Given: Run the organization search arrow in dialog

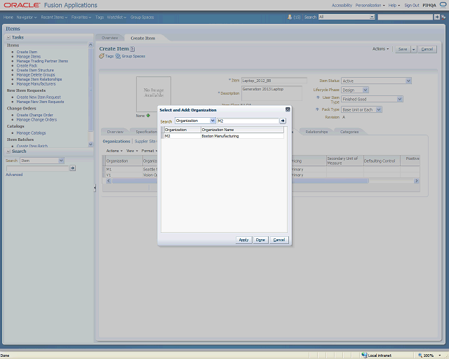Looking at the screenshot, I should pyautogui.click(x=283, y=121).
